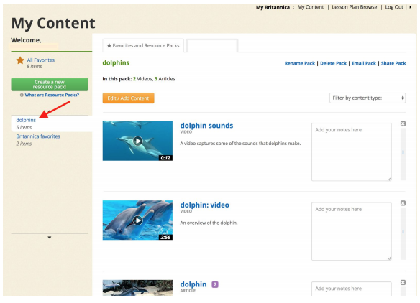Open the All Favorites list

click(x=41, y=60)
